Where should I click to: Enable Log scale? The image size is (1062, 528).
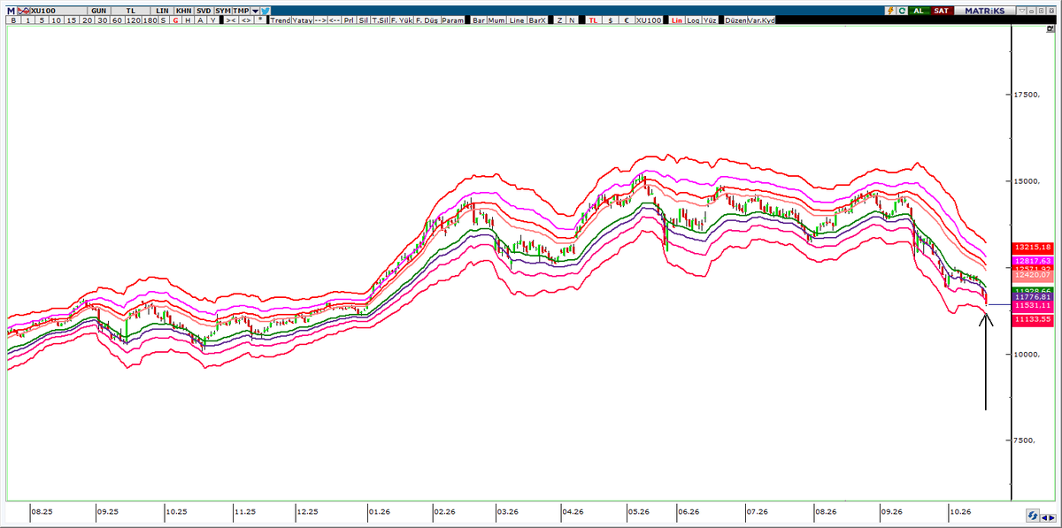click(692, 19)
